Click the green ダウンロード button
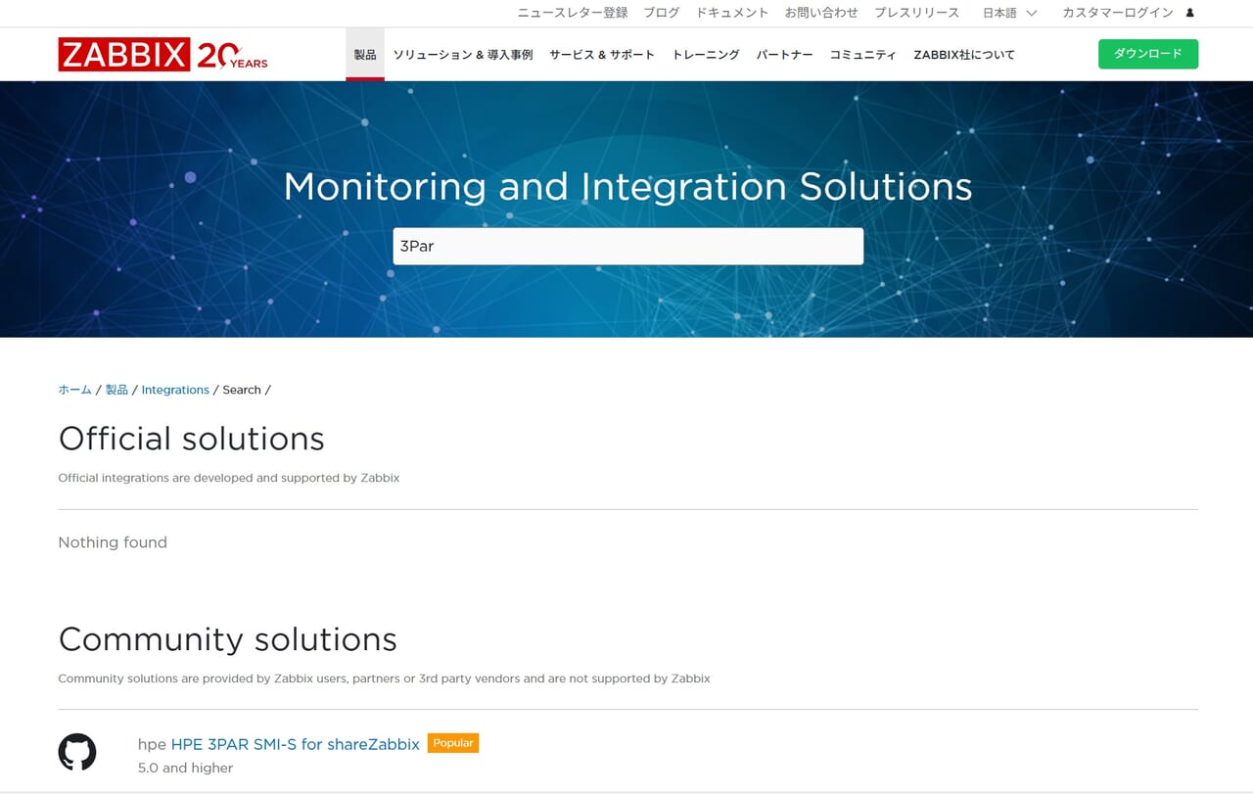 (x=1147, y=54)
